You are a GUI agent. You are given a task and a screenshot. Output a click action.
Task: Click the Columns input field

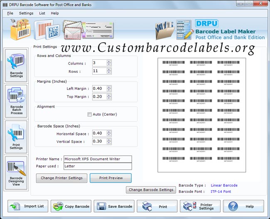pos(100,63)
